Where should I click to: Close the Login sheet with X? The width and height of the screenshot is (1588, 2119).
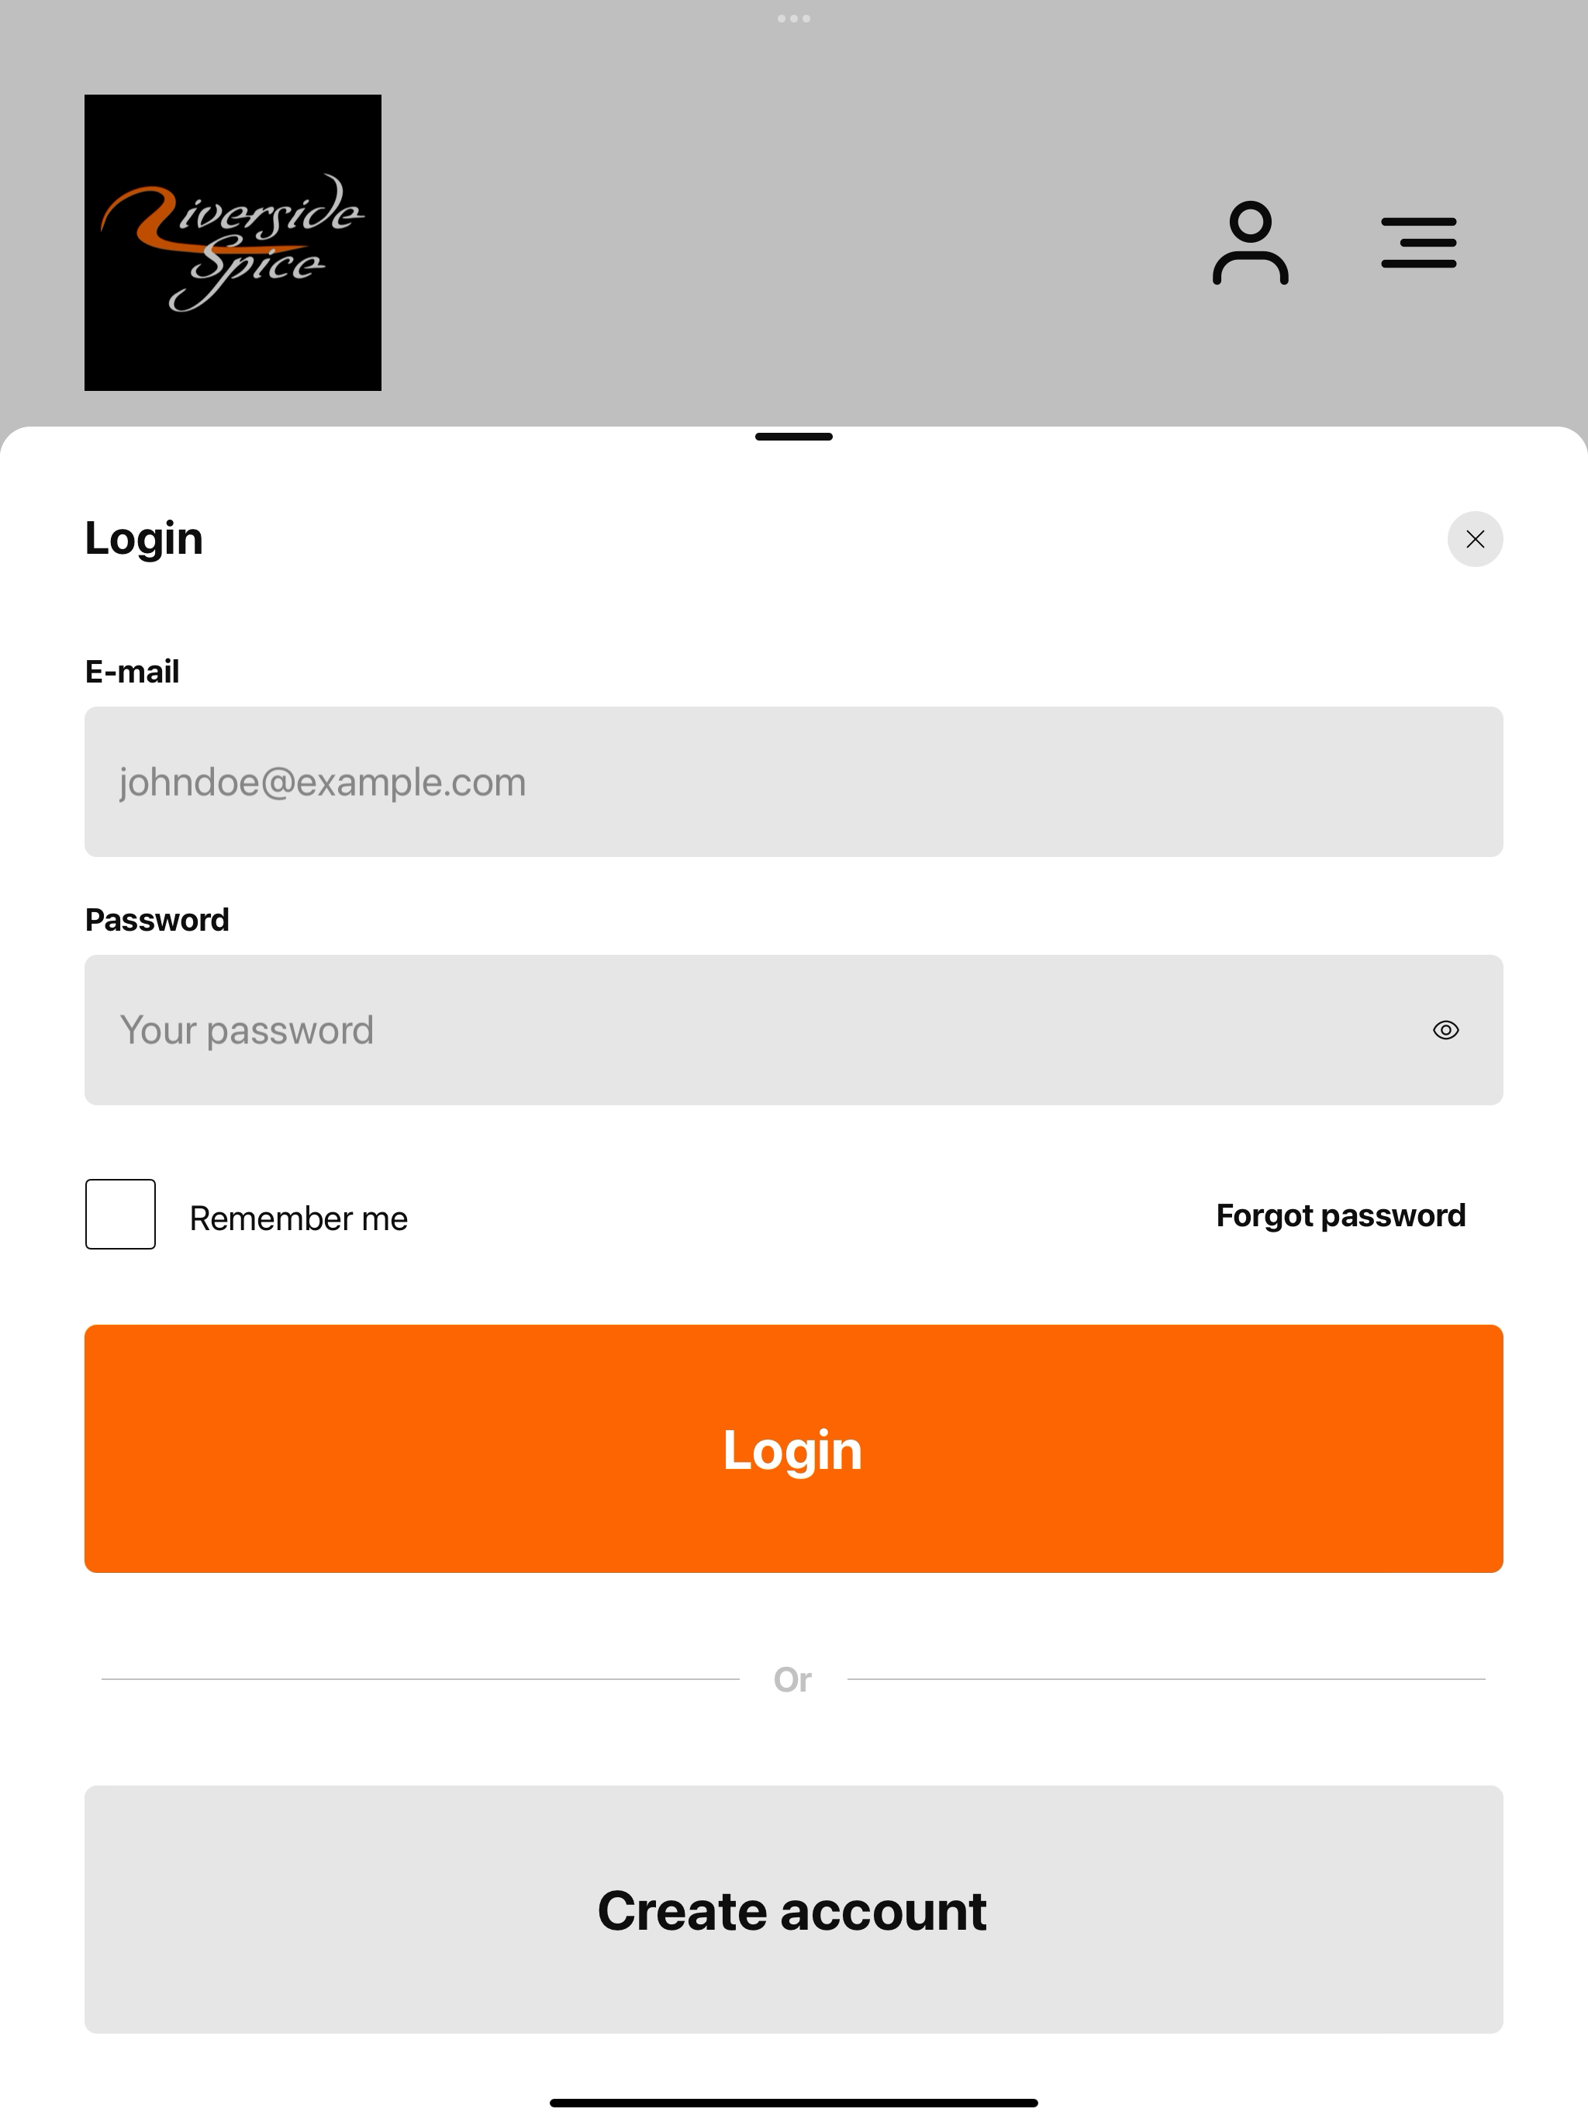click(1475, 539)
